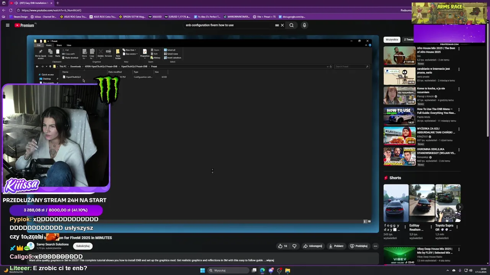Open the docs.google.com bookmark
490x275 pixels.
coord(292,17)
